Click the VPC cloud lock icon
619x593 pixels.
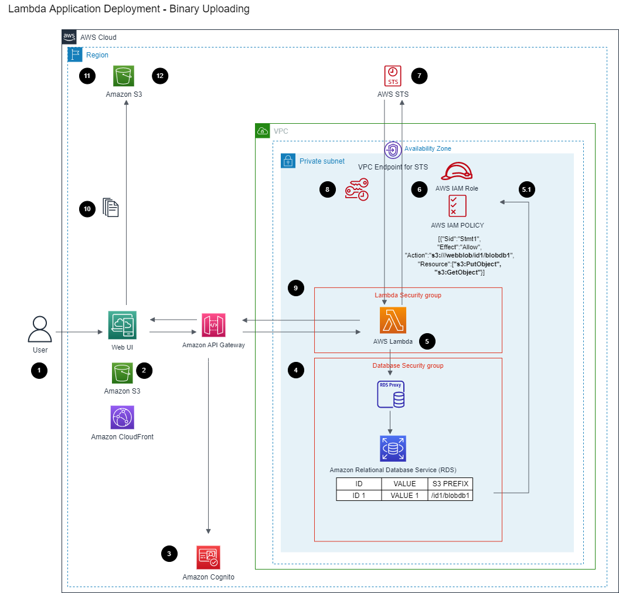263,131
